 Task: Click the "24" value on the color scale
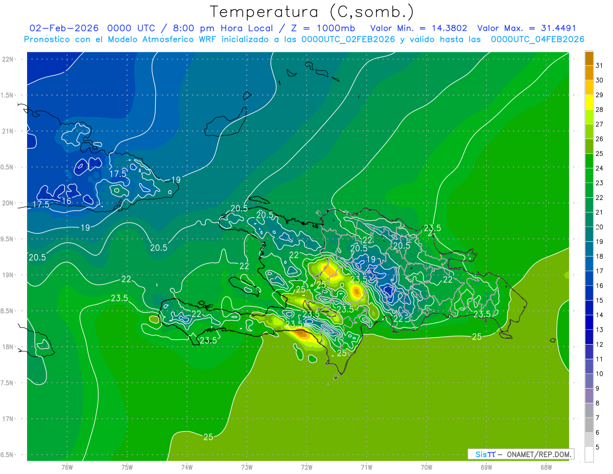(599, 168)
